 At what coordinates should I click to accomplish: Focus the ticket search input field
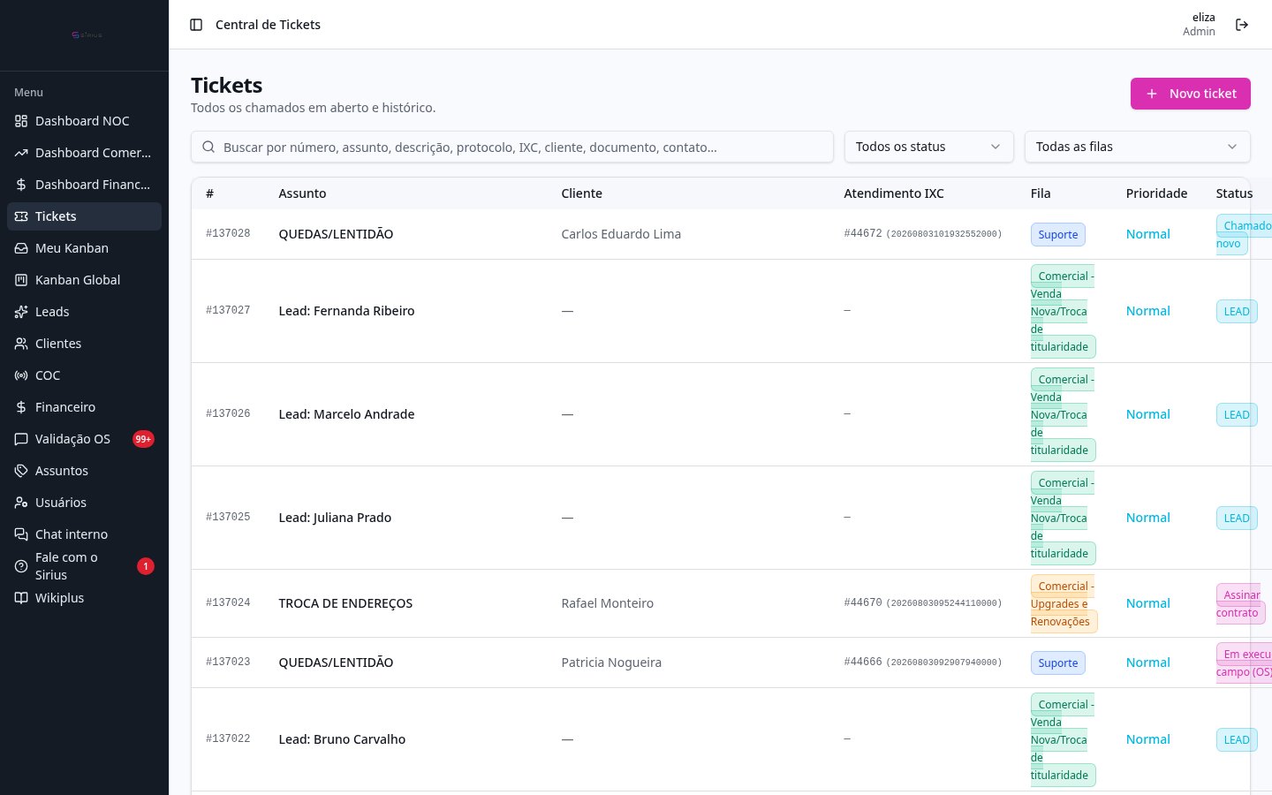pyautogui.click(x=512, y=147)
